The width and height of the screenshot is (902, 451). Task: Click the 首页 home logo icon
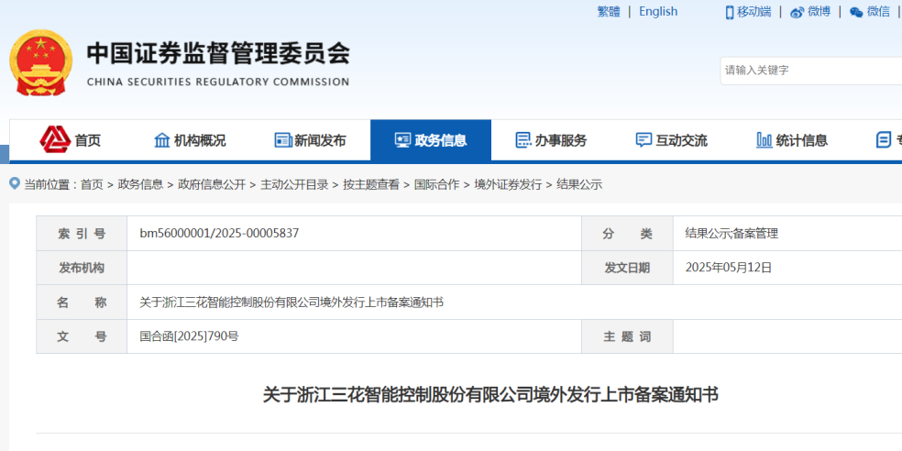click(x=55, y=139)
